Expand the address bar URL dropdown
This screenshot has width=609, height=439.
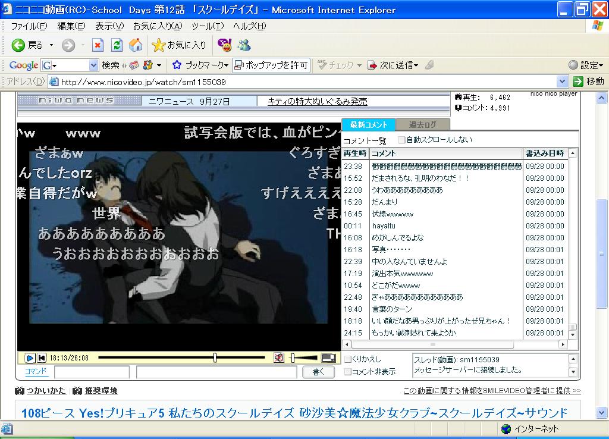562,81
